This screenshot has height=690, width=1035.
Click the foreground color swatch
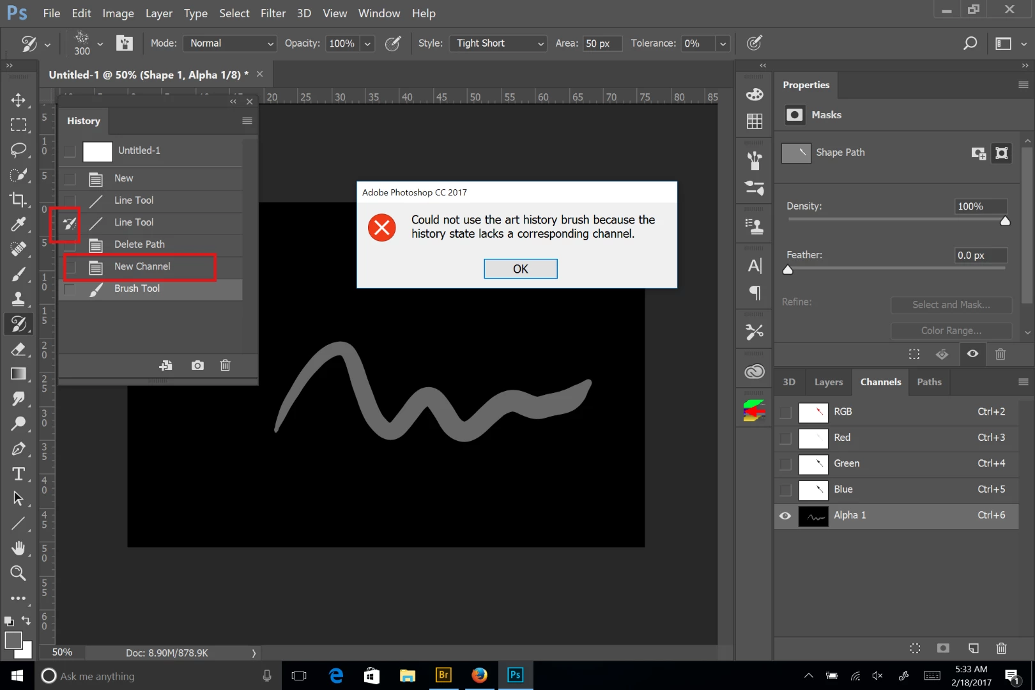[13, 640]
